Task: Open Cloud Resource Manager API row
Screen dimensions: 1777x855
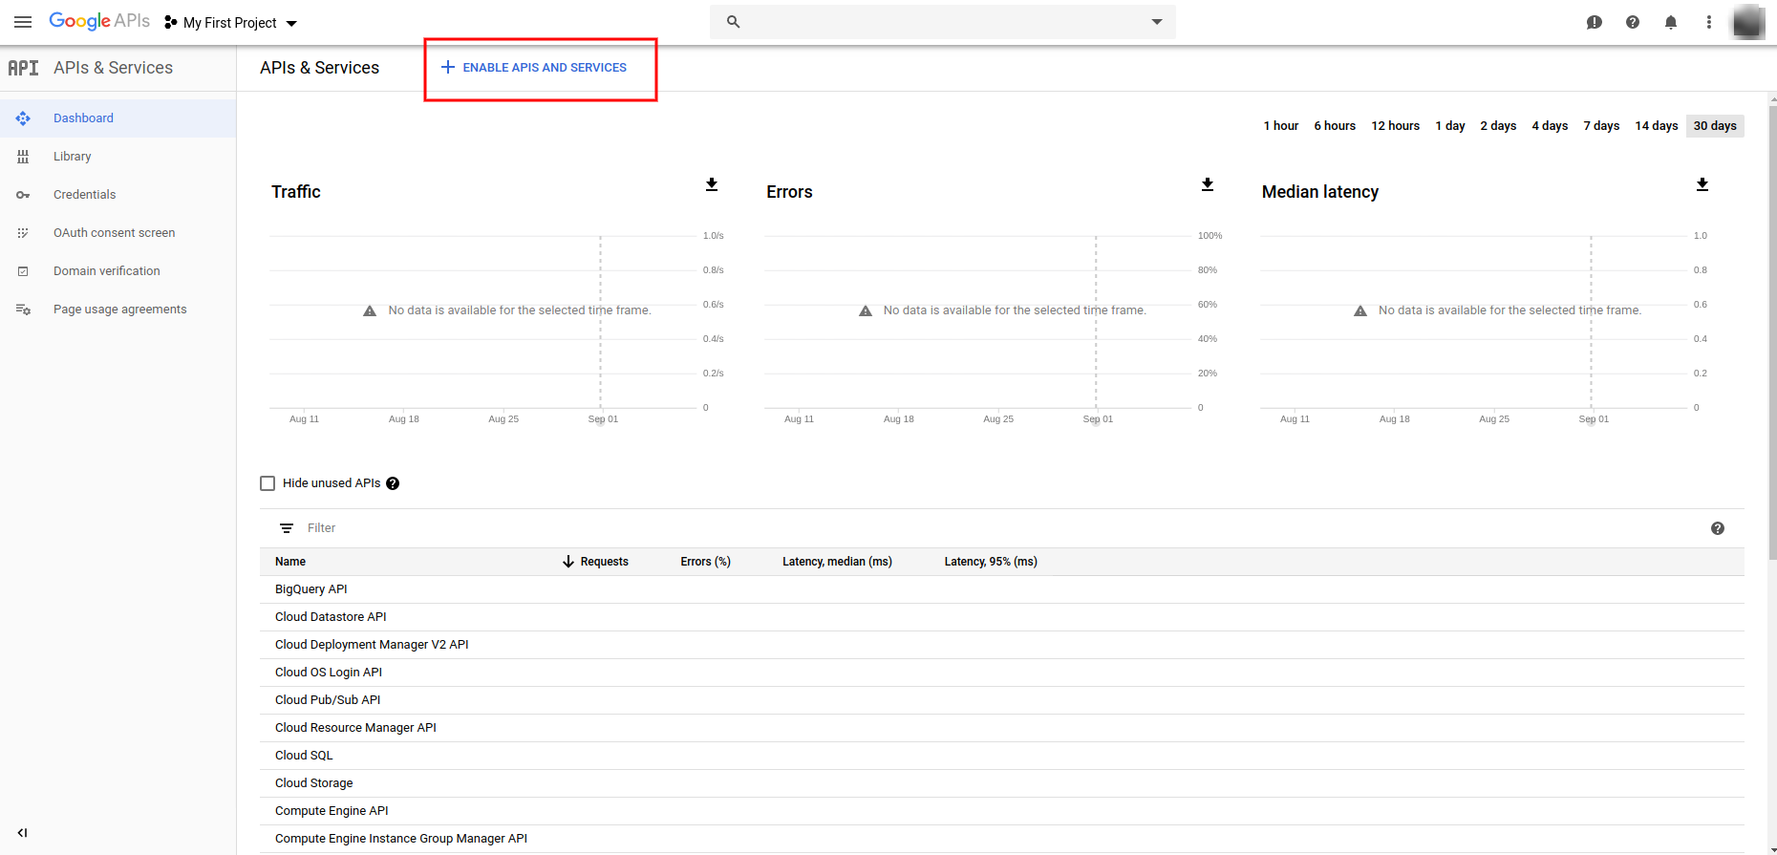Action: click(x=1001, y=728)
